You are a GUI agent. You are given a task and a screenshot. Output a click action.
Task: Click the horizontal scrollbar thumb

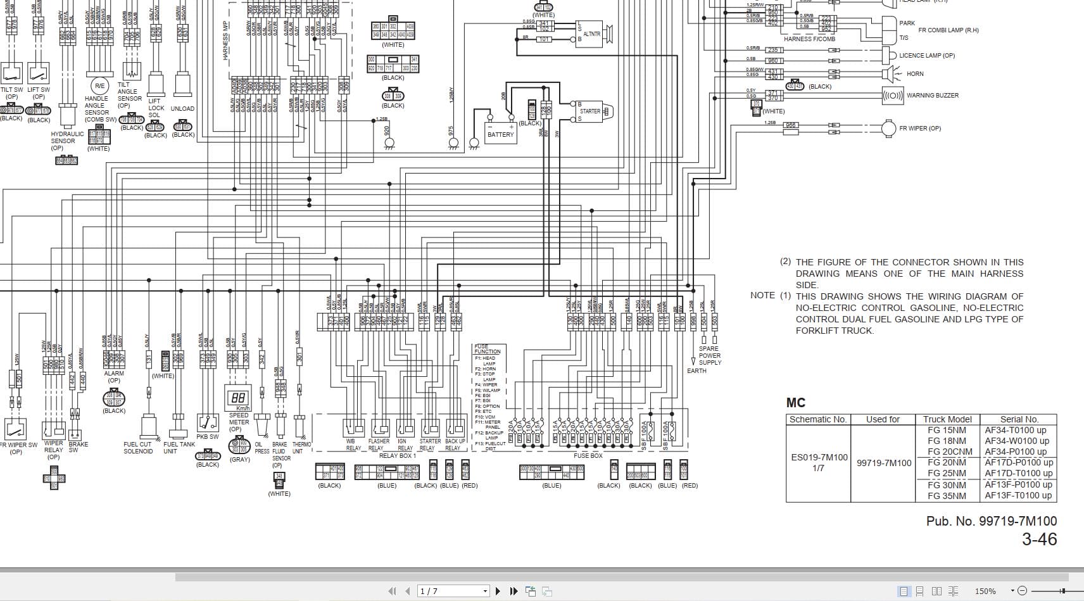pos(621,576)
